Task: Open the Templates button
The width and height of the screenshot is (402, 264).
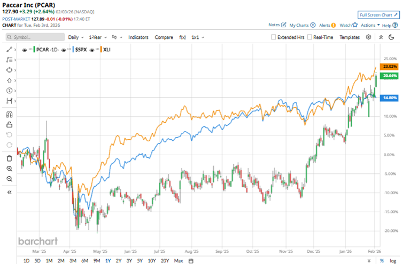Action: tap(350, 37)
